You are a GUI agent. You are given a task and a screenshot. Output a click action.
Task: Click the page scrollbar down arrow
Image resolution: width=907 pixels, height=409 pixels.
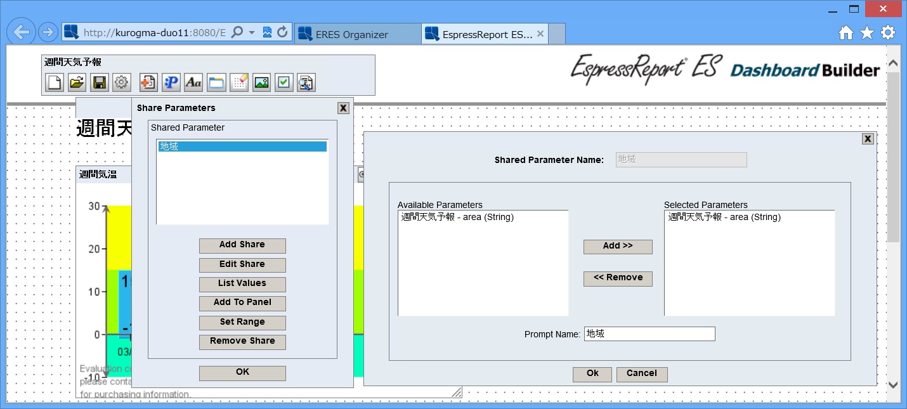[893, 384]
